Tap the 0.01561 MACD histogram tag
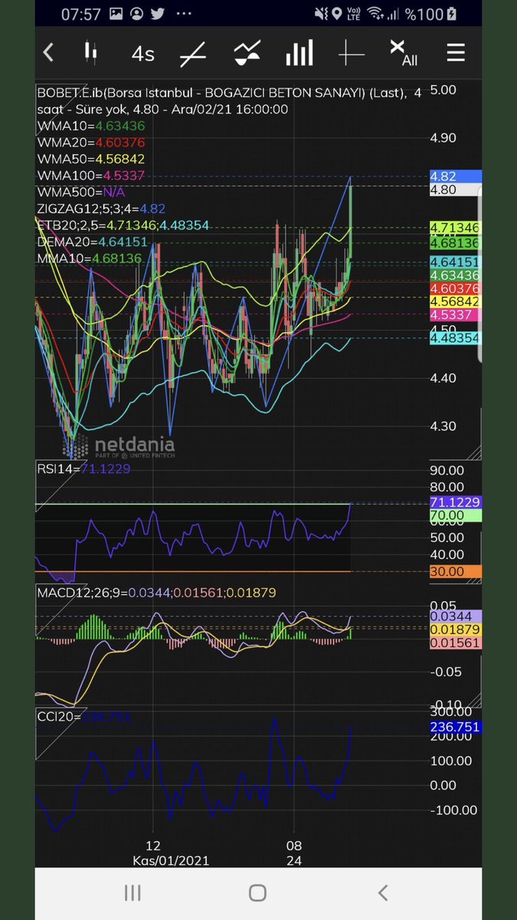This screenshot has height=920, width=517. 455,642
